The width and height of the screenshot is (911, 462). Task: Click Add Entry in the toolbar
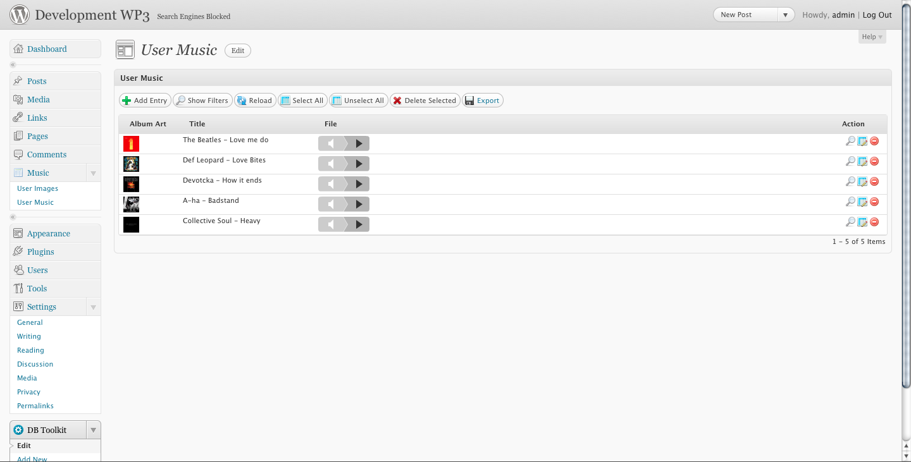point(145,100)
